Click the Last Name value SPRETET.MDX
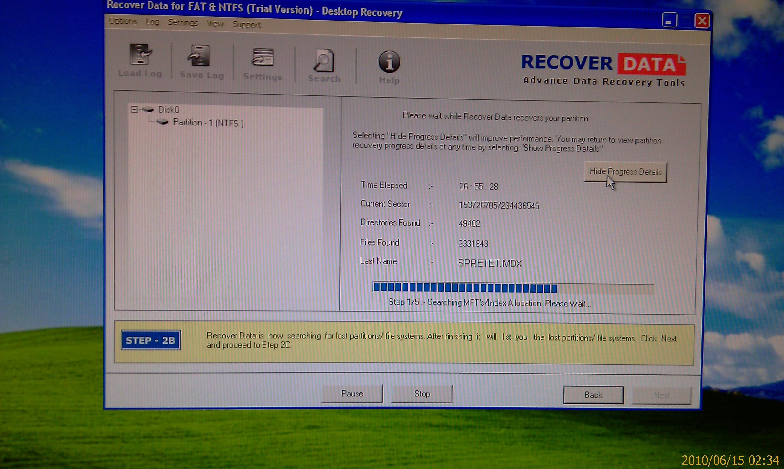This screenshot has height=469, width=784. coord(490,263)
